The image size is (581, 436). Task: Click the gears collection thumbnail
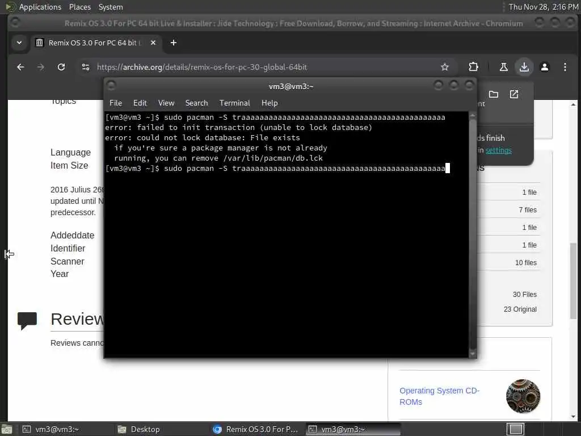(x=523, y=396)
